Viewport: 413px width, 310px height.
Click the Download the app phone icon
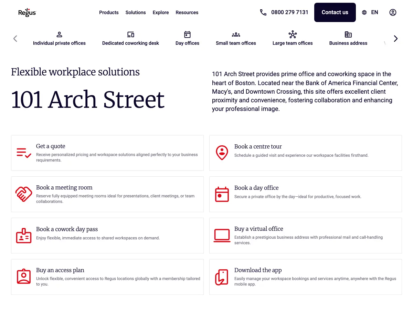pos(222,277)
